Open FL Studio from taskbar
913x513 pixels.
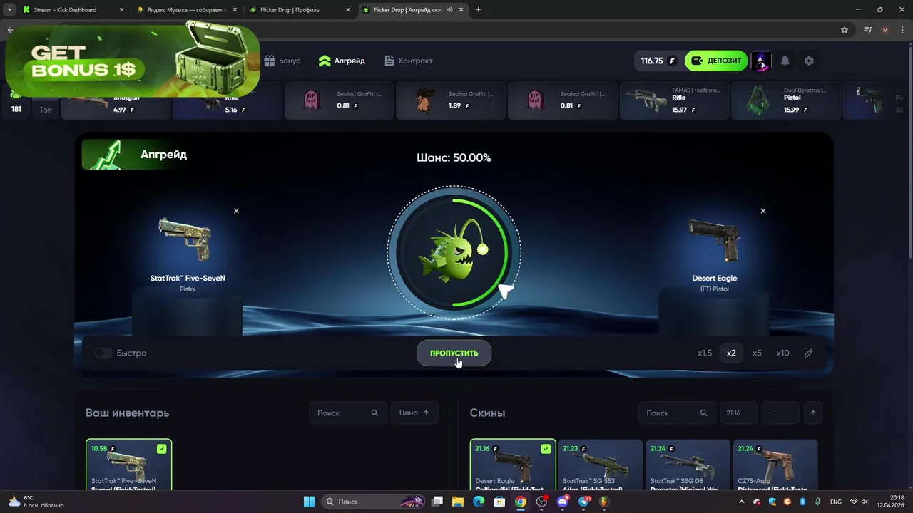click(605, 502)
